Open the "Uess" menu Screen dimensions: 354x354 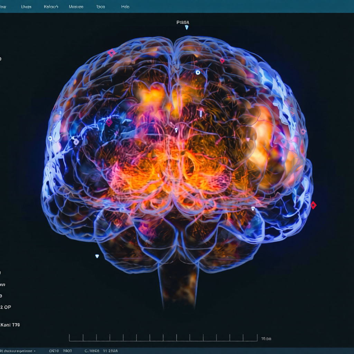[26, 7]
